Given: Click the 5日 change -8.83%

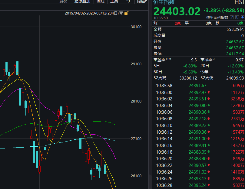Looking at the screenshot, I should click(190, 66).
